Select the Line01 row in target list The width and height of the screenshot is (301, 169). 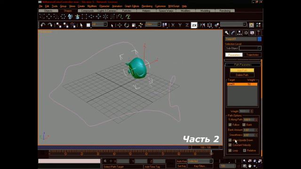point(242,84)
